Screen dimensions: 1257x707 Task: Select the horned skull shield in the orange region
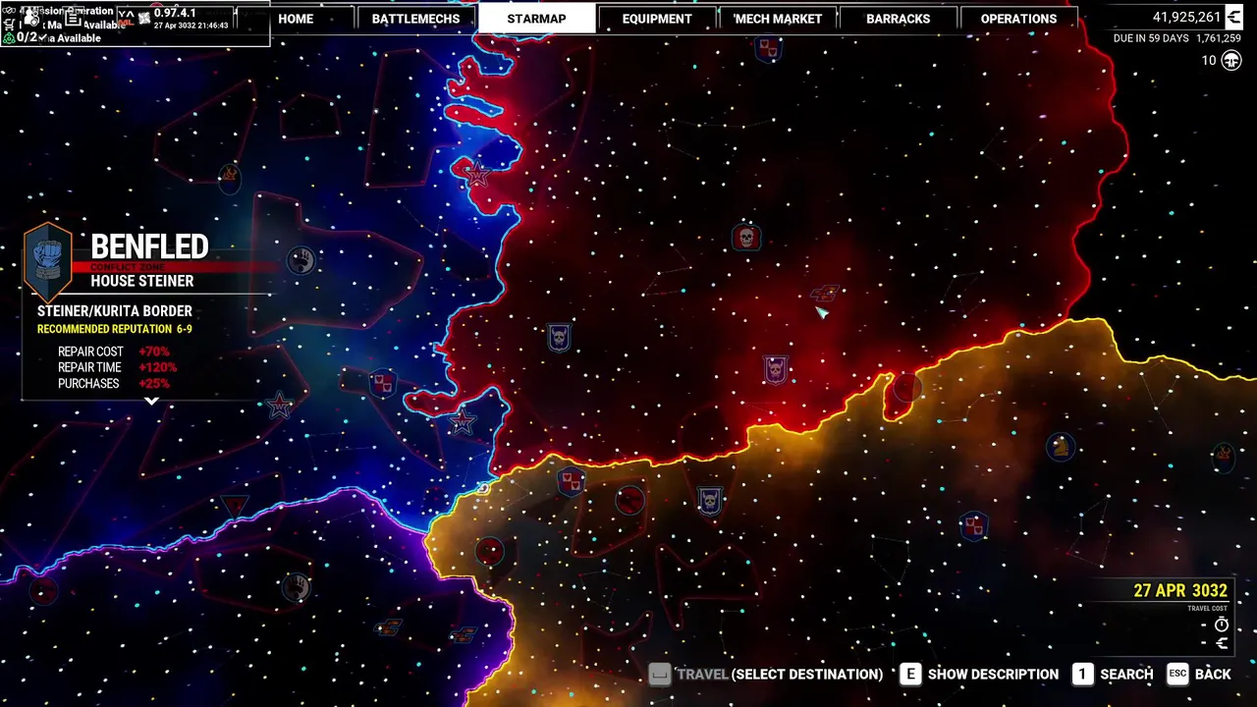(x=709, y=501)
